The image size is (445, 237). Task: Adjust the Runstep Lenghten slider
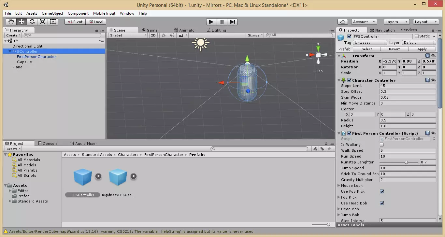(x=406, y=162)
